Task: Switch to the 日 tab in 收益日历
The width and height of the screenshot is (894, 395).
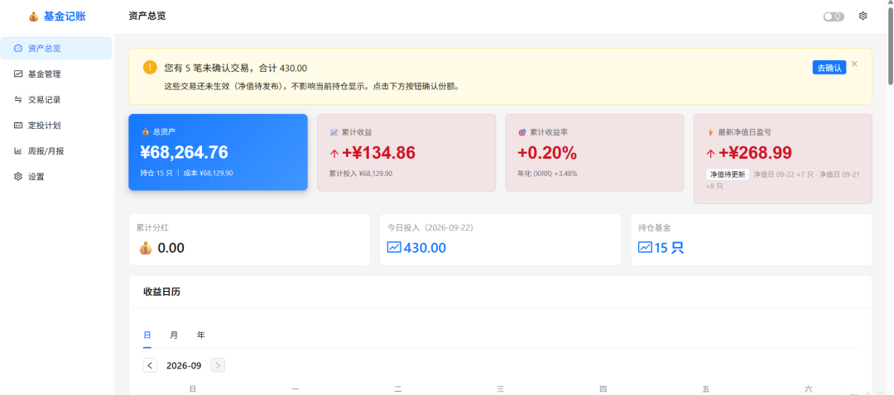Action: pyautogui.click(x=147, y=336)
